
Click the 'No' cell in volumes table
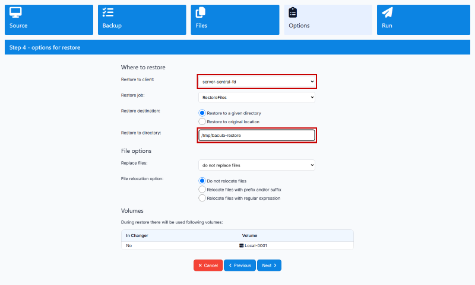coord(129,246)
